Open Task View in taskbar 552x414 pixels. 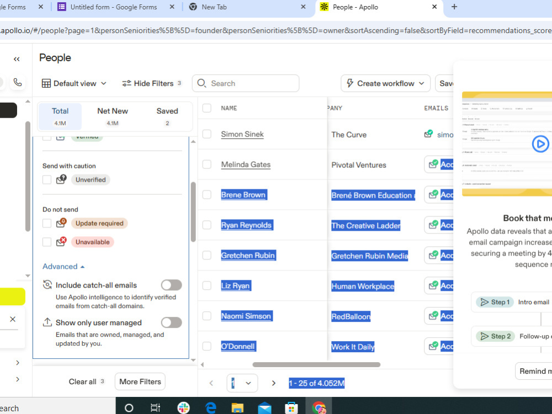pyautogui.click(x=155, y=408)
